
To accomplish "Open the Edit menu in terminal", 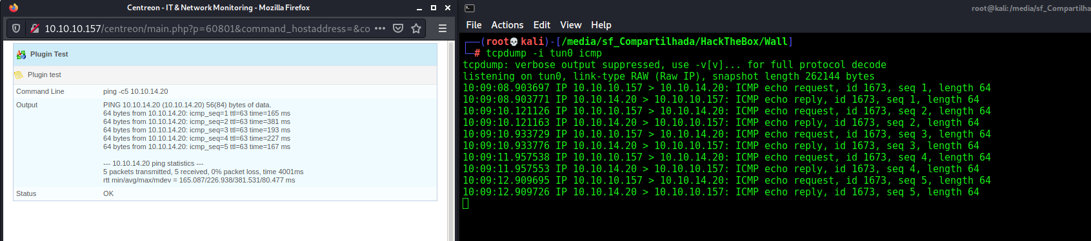I will click(x=542, y=25).
